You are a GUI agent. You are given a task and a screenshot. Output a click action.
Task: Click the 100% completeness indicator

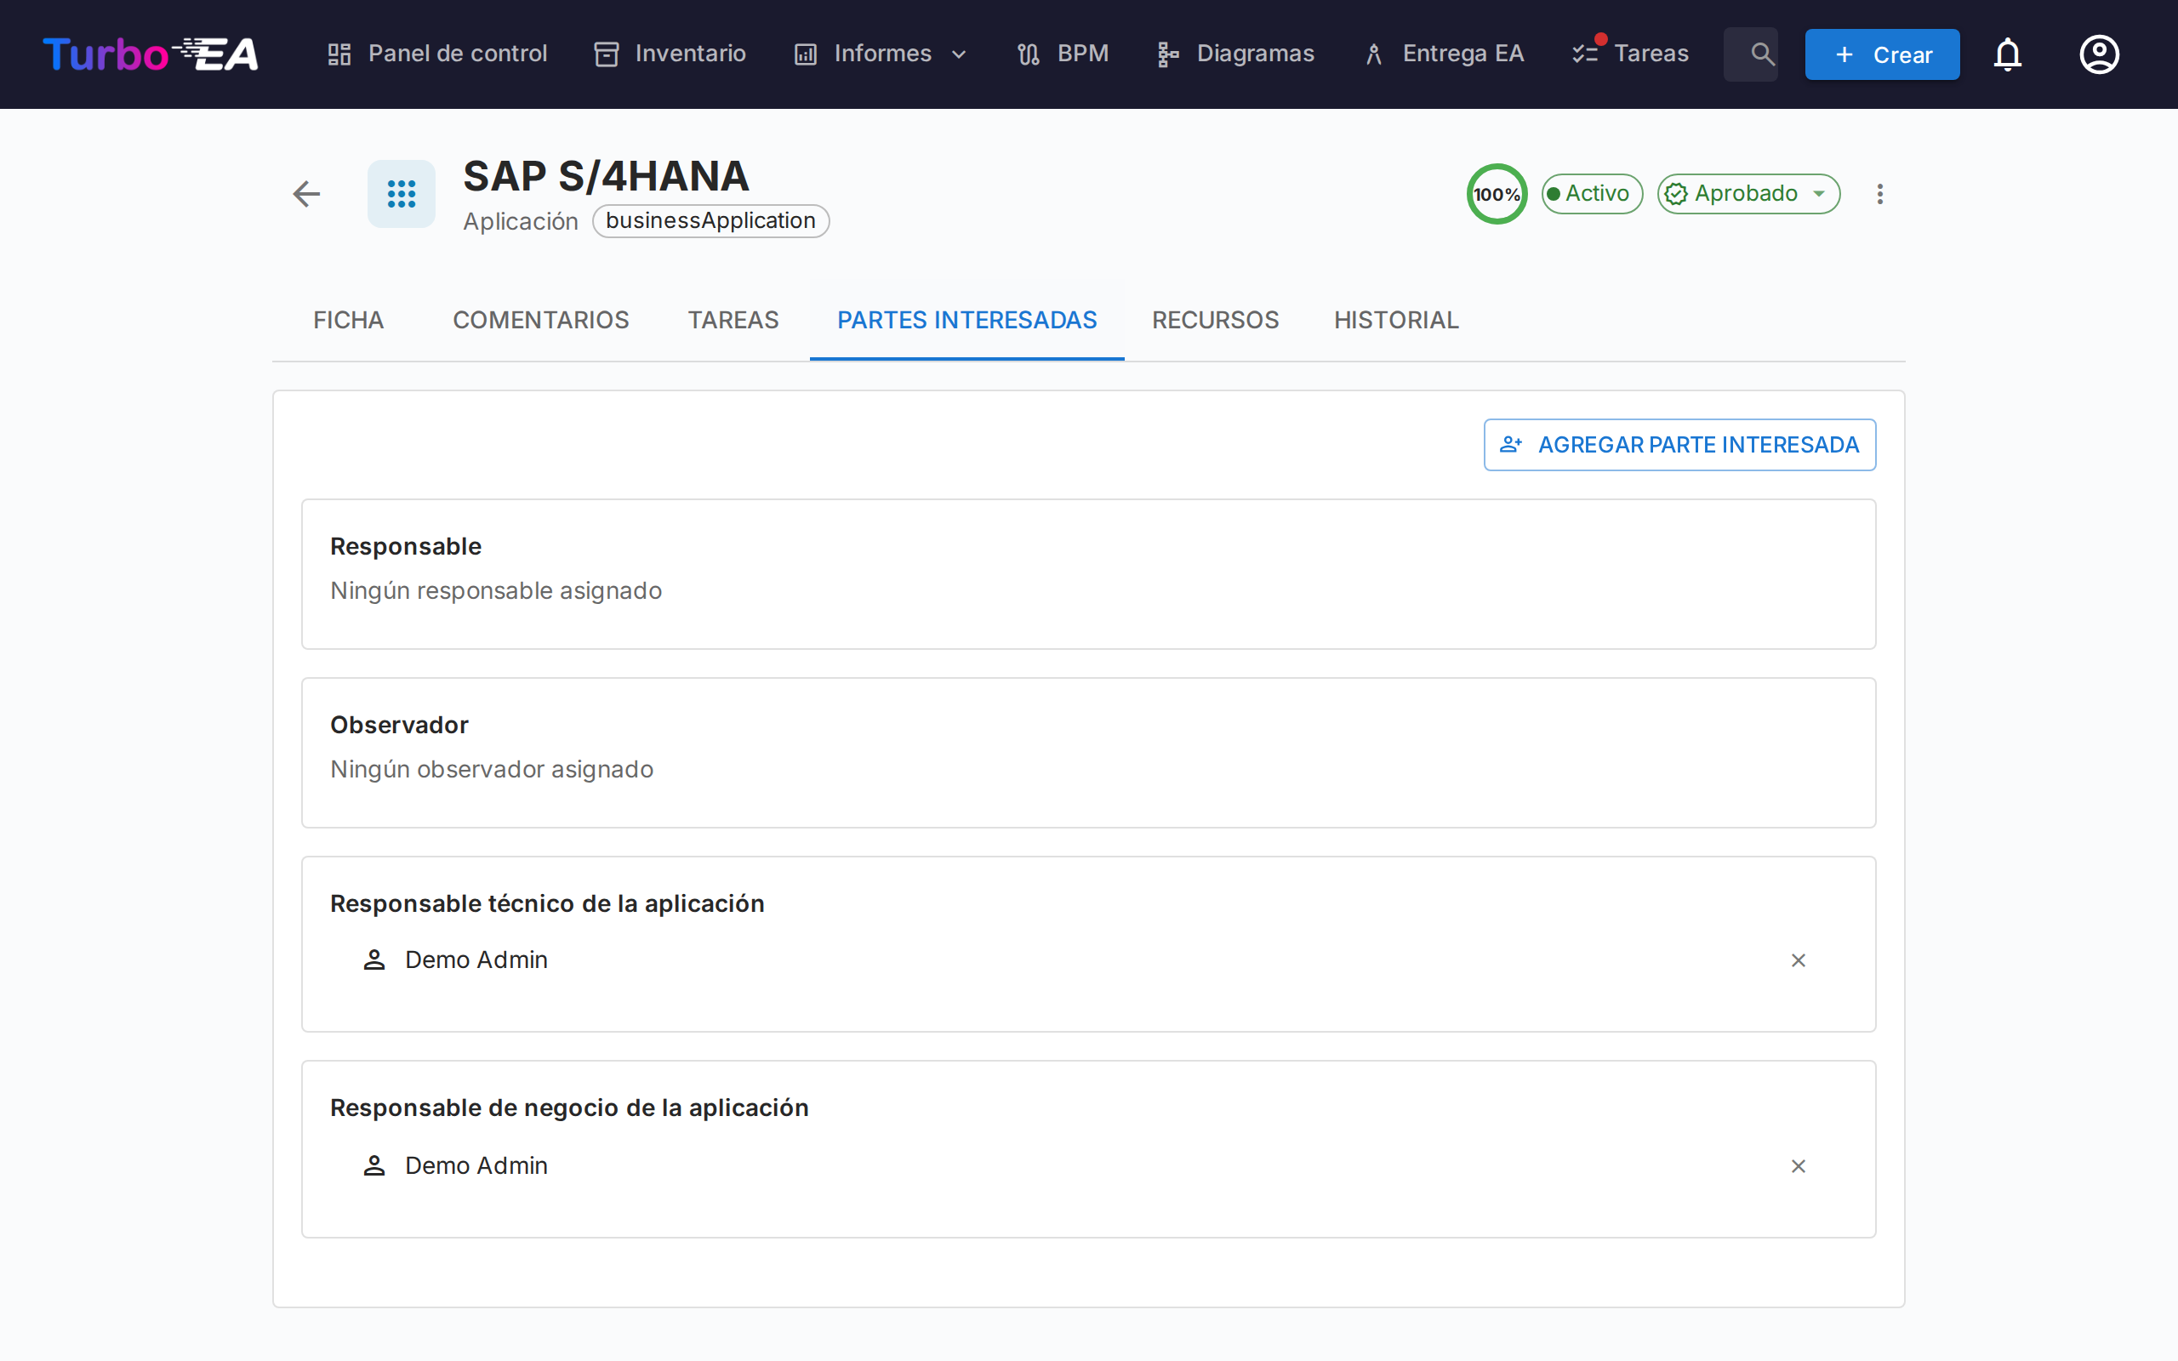pos(1496,192)
